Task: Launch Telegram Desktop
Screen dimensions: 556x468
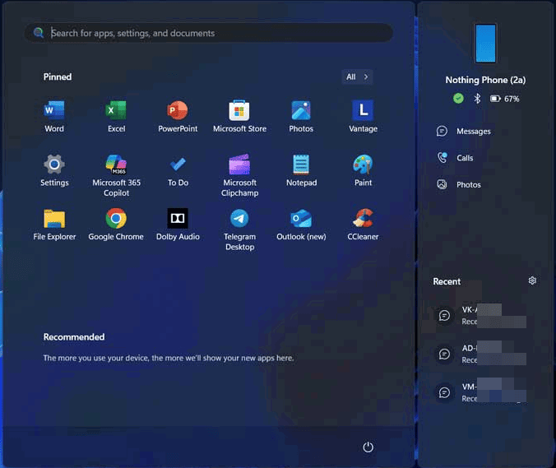Action: click(239, 229)
